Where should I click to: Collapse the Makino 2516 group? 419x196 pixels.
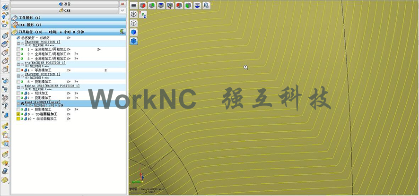tap(18, 87)
